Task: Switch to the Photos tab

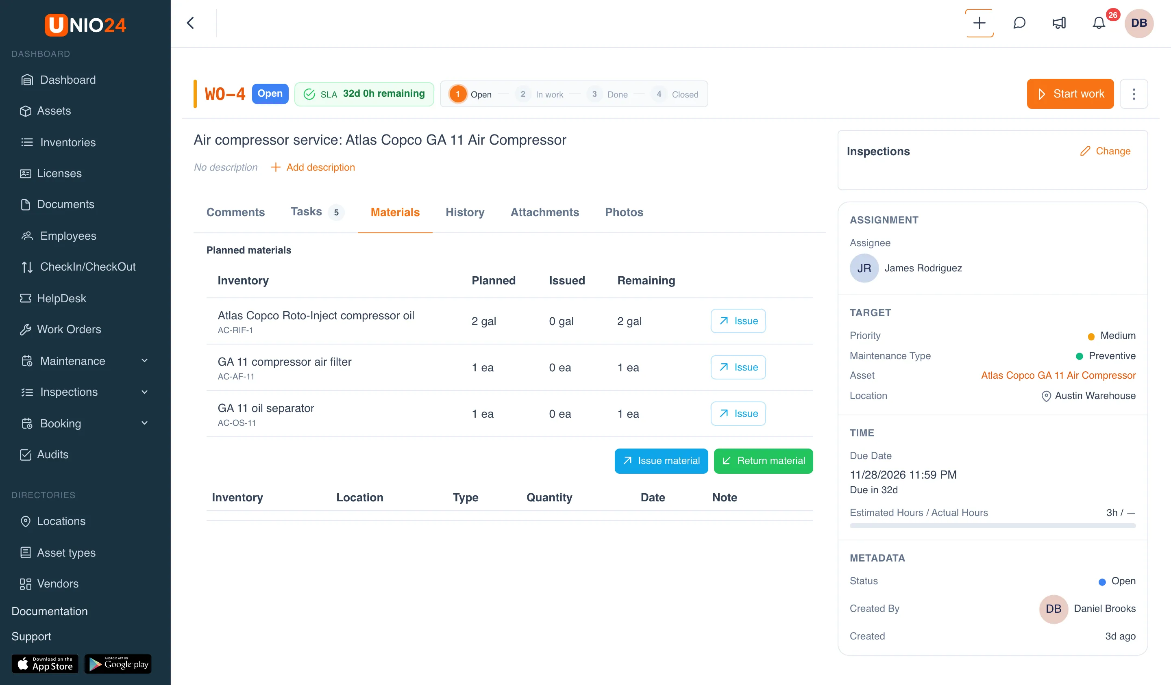Action: click(x=624, y=212)
